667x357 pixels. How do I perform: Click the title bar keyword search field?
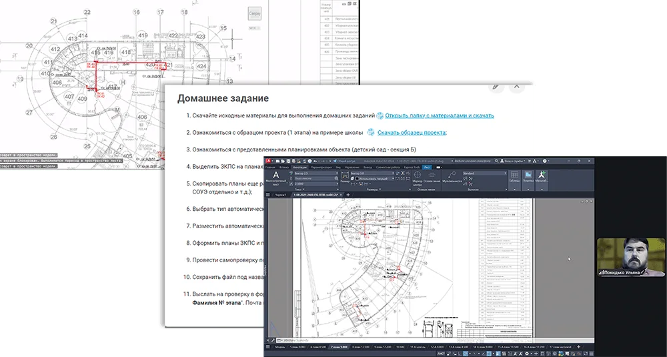pos(472,161)
